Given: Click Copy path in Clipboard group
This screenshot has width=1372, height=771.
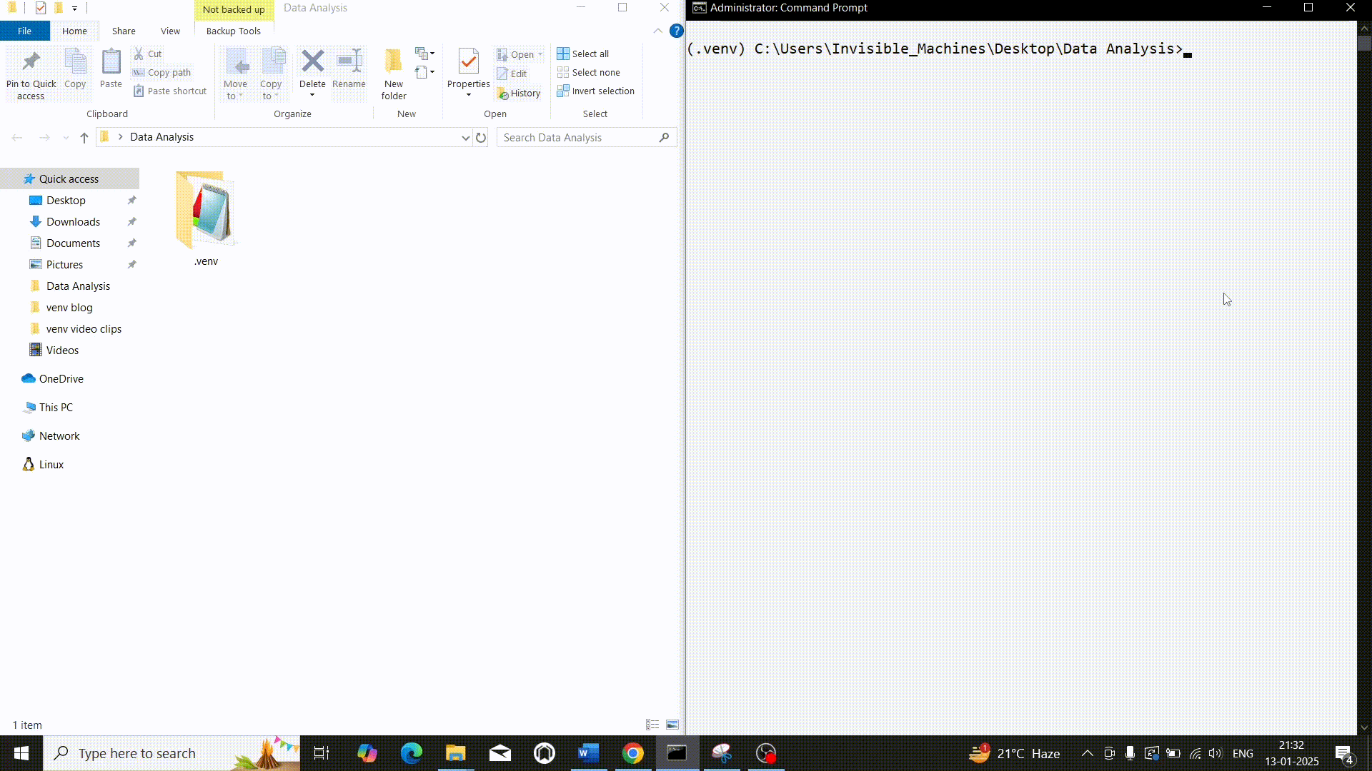Looking at the screenshot, I should pyautogui.click(x=162, y=72).
